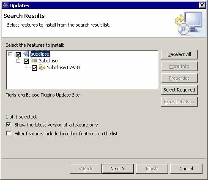Cancel the Updates wizard
The width and height of the screenshot is (208, 180).
click(186, 169)
